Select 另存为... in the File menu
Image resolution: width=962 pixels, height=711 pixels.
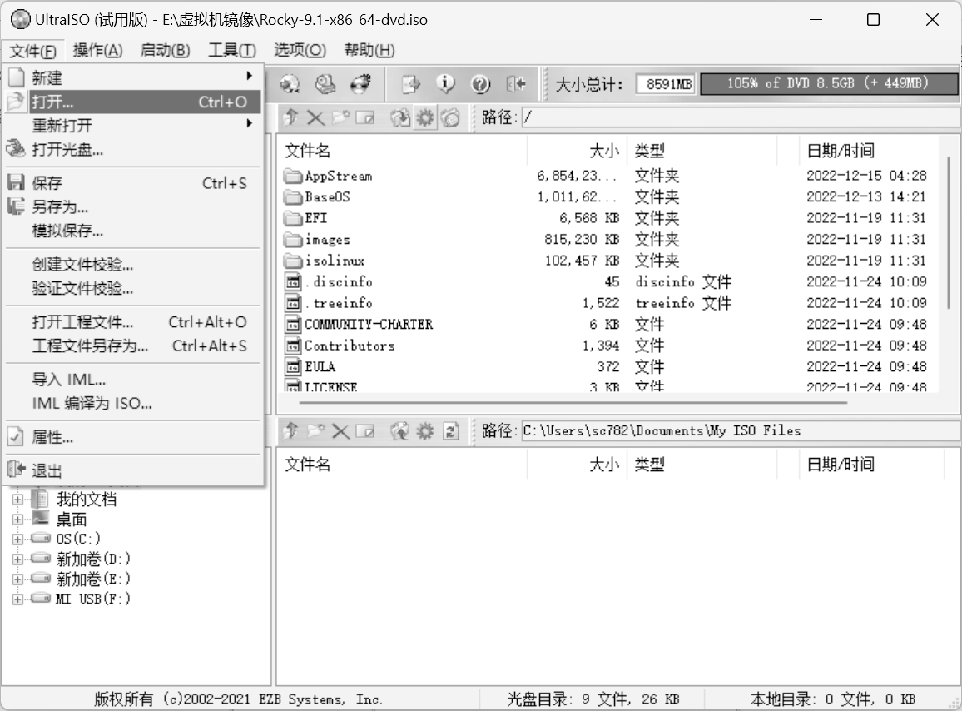pyautogui.click(x=60, y=207)
